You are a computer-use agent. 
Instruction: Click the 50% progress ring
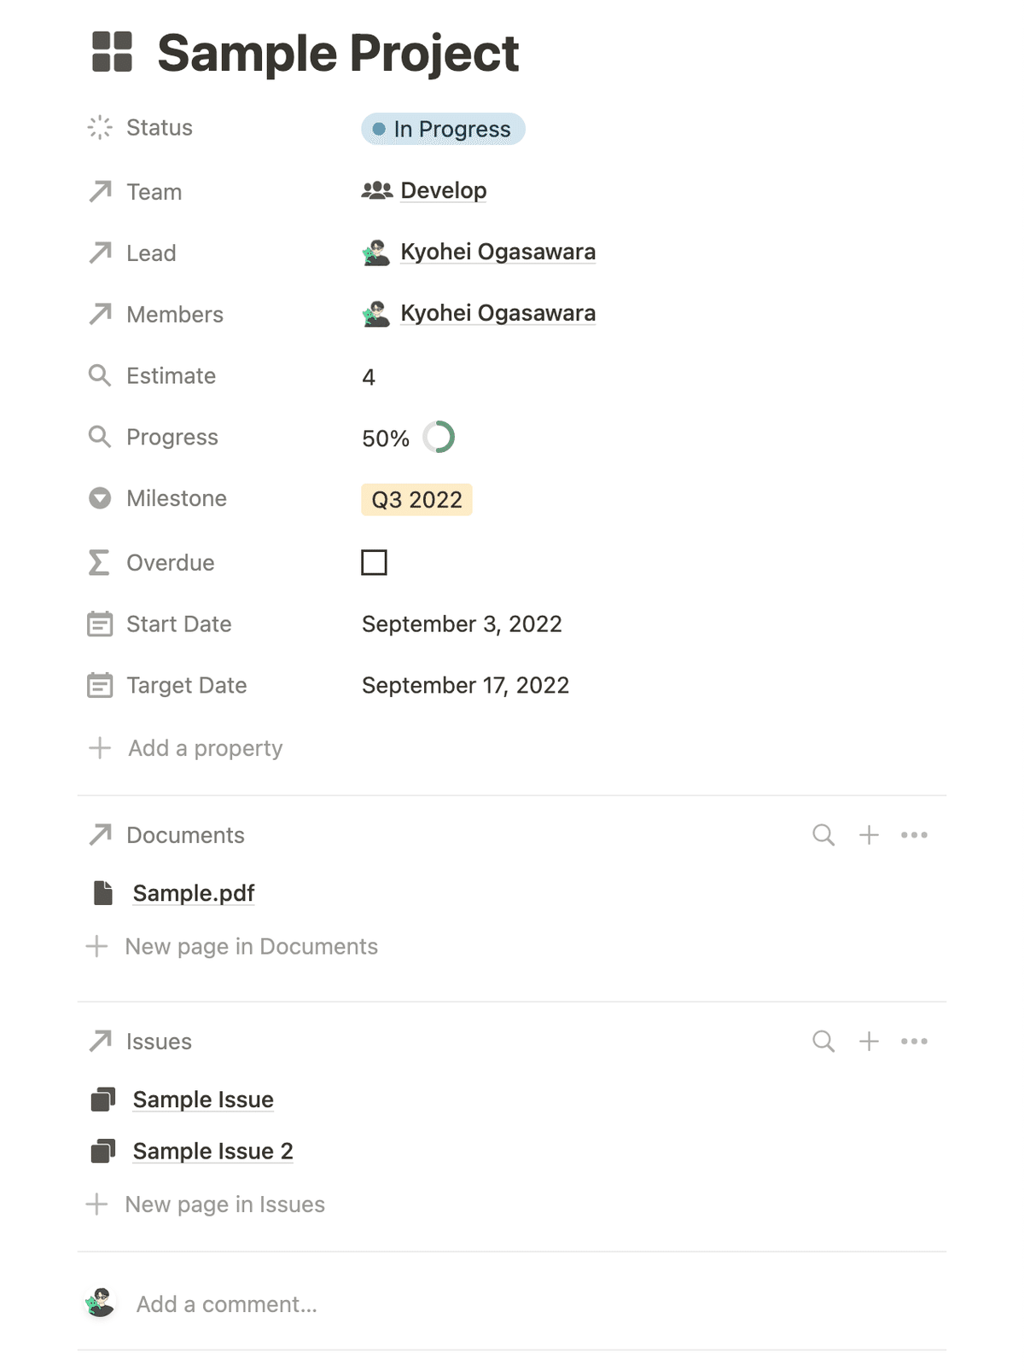pyautogui.click(x=439, y=437)
